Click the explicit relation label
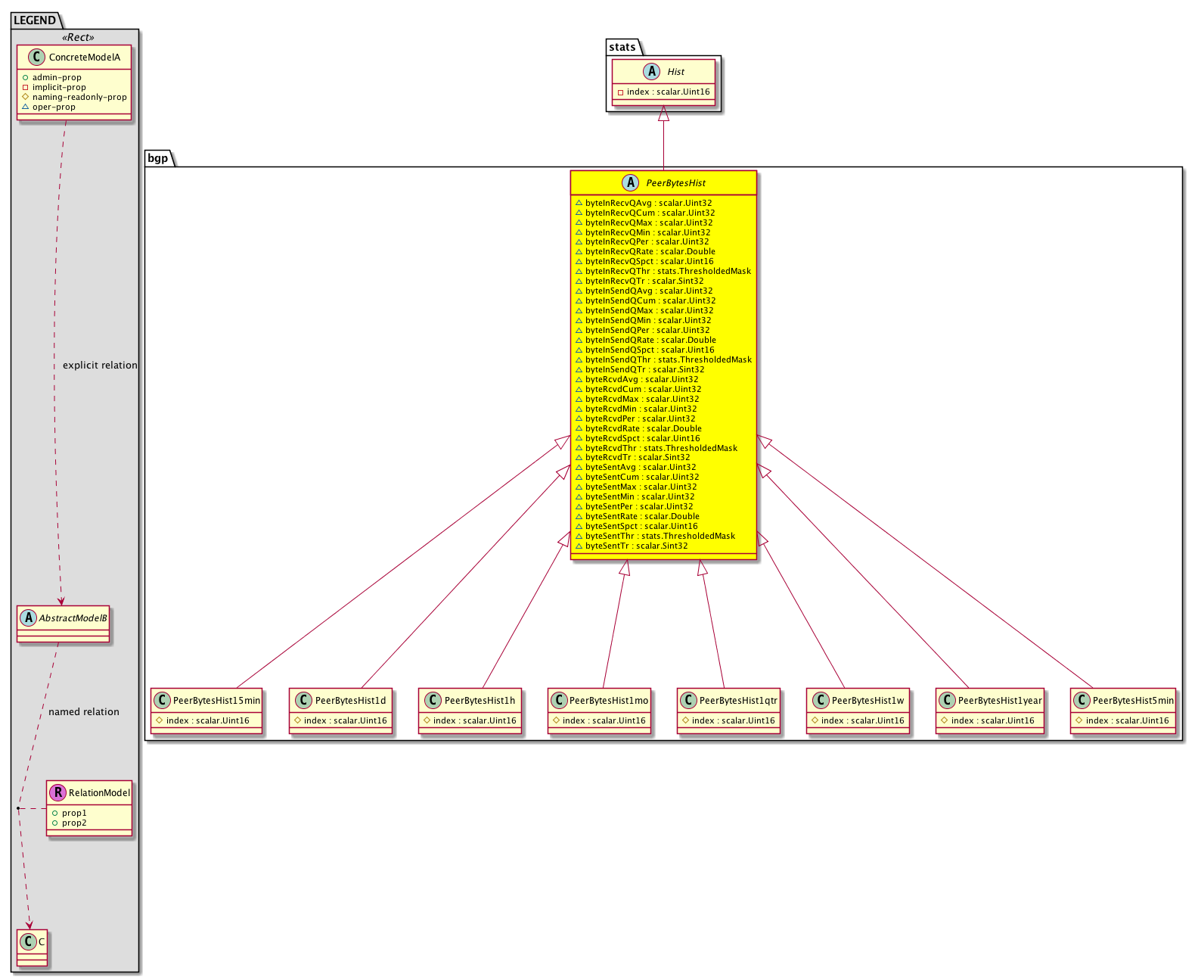This screenshot has width=1198, height=980. tap(100, 366)
